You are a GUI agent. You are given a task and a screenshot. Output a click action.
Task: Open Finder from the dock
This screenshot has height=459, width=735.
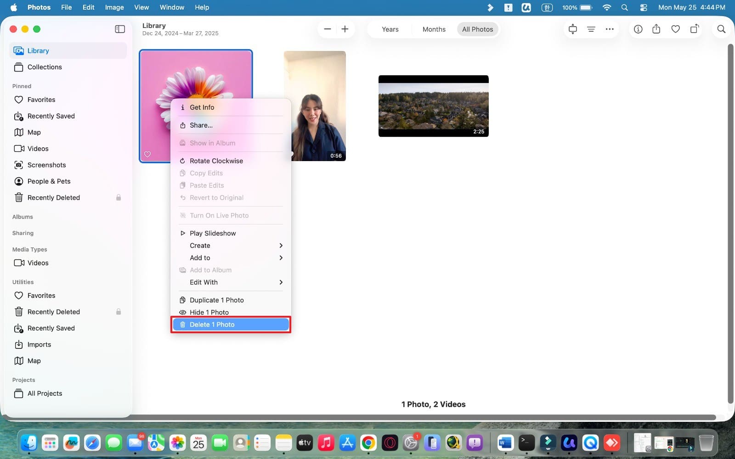29,443
